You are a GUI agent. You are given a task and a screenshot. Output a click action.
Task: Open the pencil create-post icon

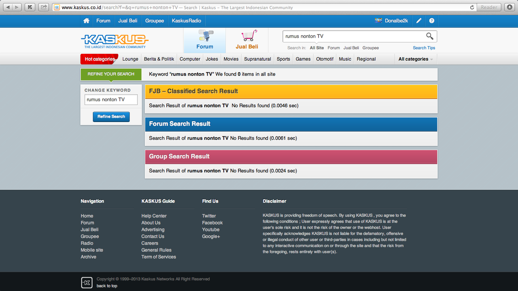(419, 21)
